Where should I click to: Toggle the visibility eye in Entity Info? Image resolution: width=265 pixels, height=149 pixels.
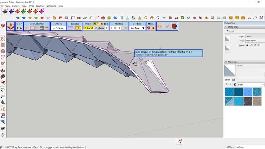pyautogui.click(x=247, y=46)
